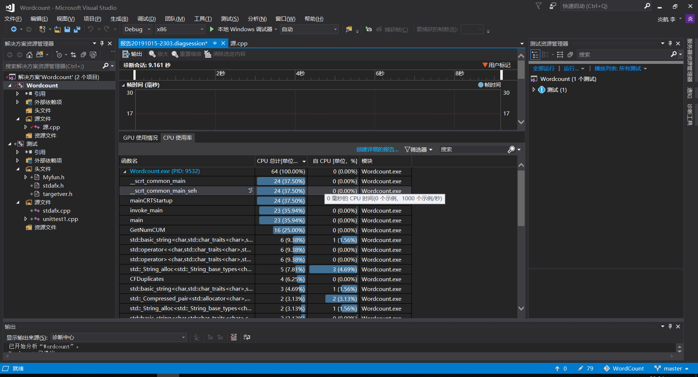Open the 分析(N) menu

point(257,19)
